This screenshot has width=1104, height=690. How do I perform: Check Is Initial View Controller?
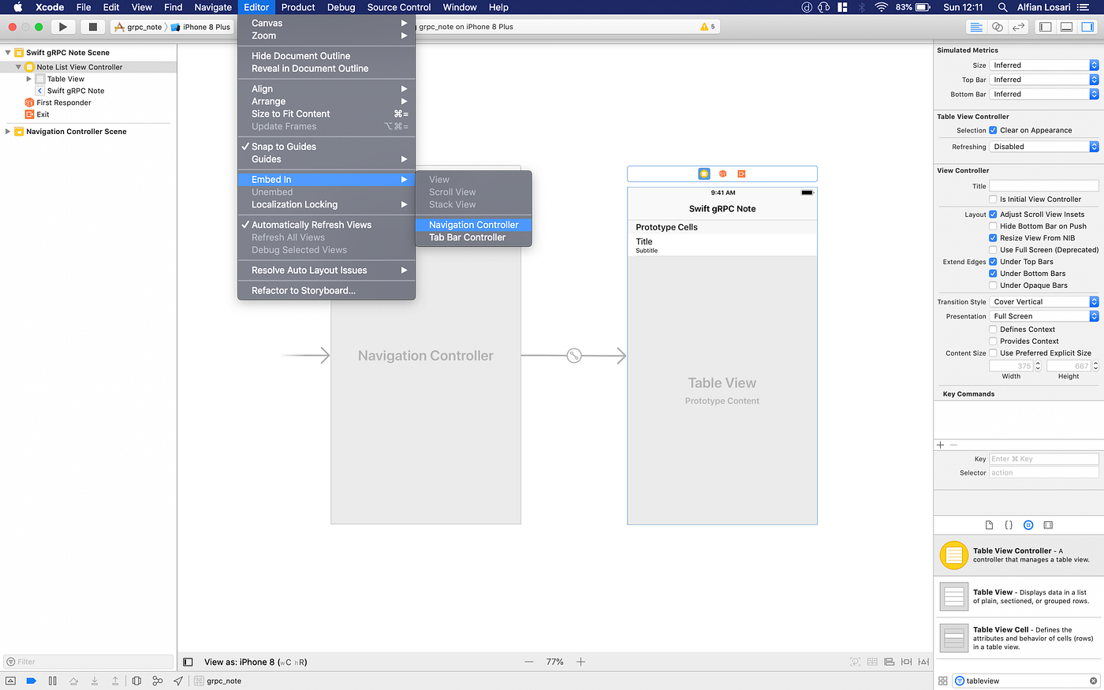[x=992, y=199]
